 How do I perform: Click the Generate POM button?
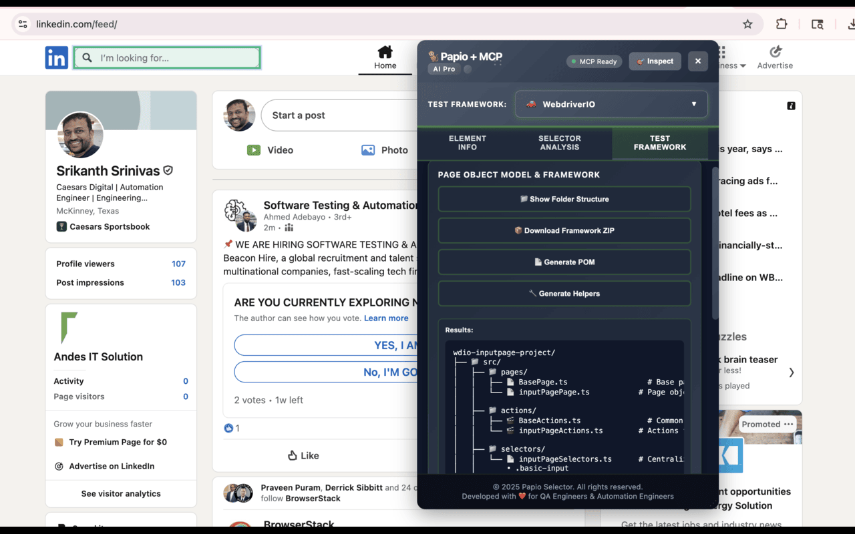(x=564, y=262)
